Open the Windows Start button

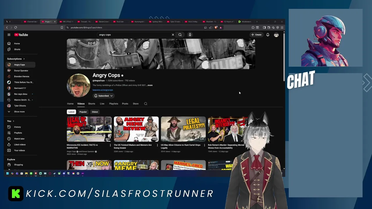8,173
